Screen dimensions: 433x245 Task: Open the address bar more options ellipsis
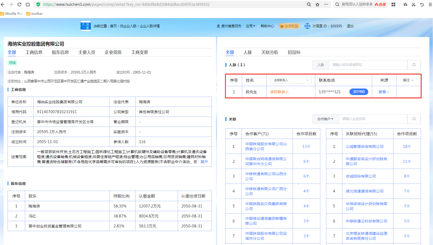[x=326, y=4]
